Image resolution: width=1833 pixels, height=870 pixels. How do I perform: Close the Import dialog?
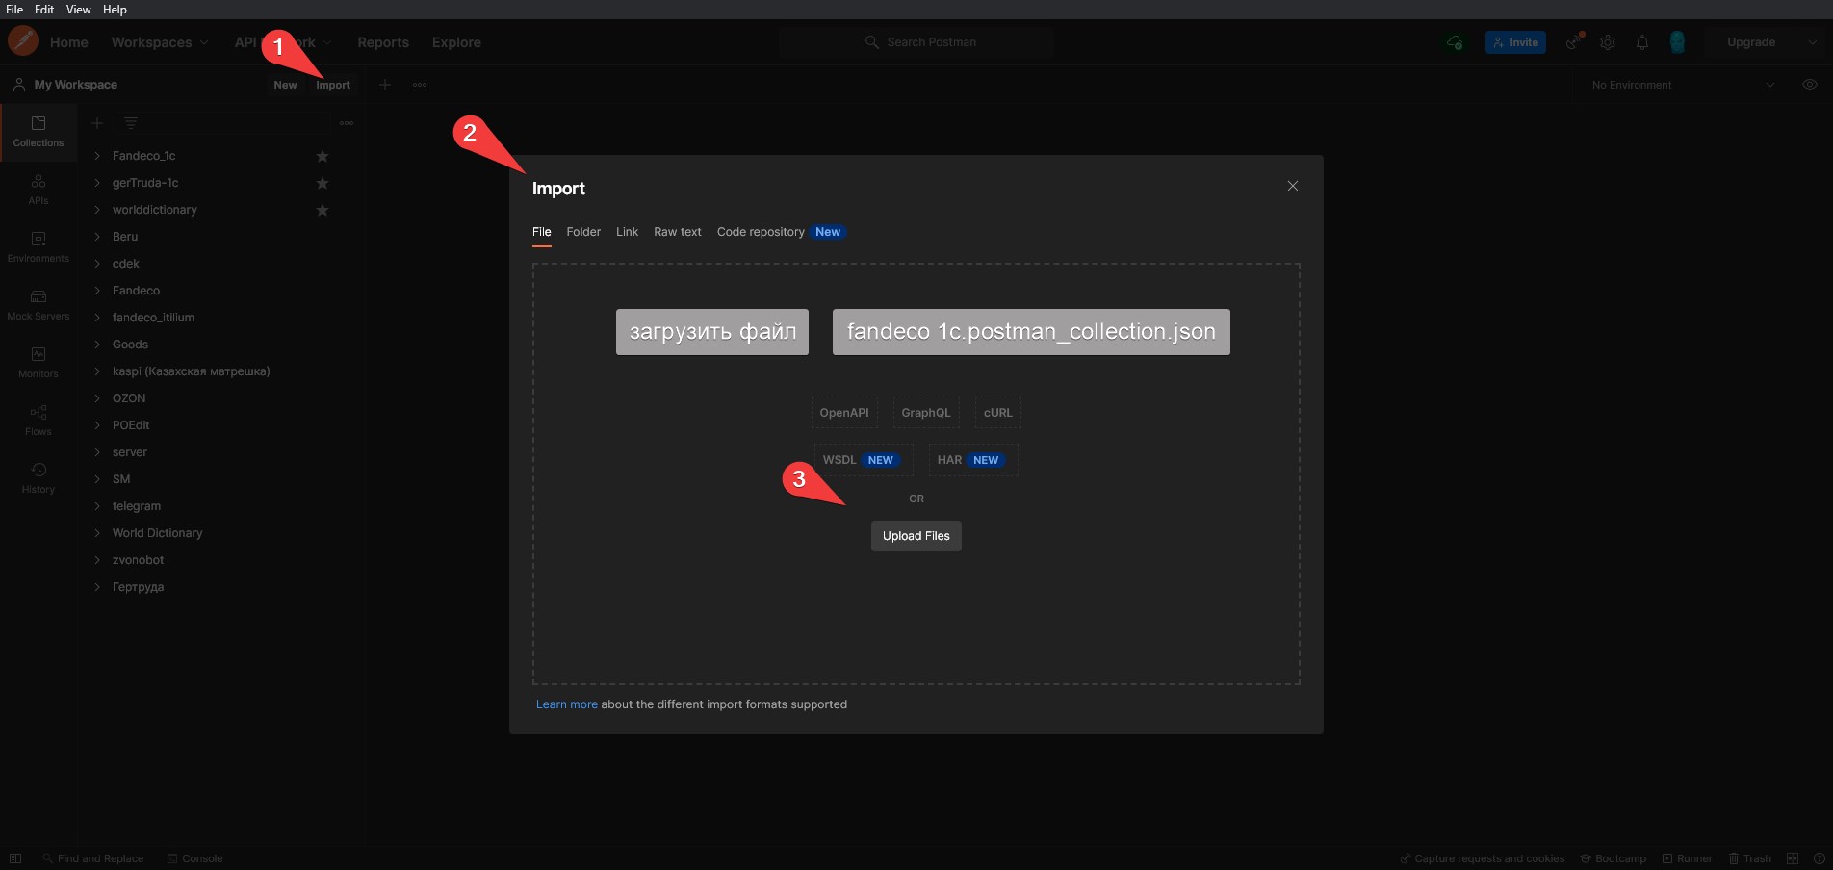coord(1293,186)
